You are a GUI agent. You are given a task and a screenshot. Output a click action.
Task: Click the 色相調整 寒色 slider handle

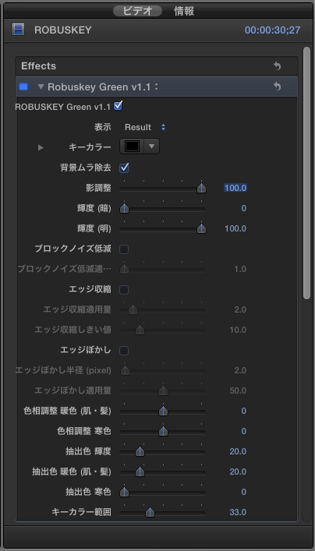(x=163, y=431)
